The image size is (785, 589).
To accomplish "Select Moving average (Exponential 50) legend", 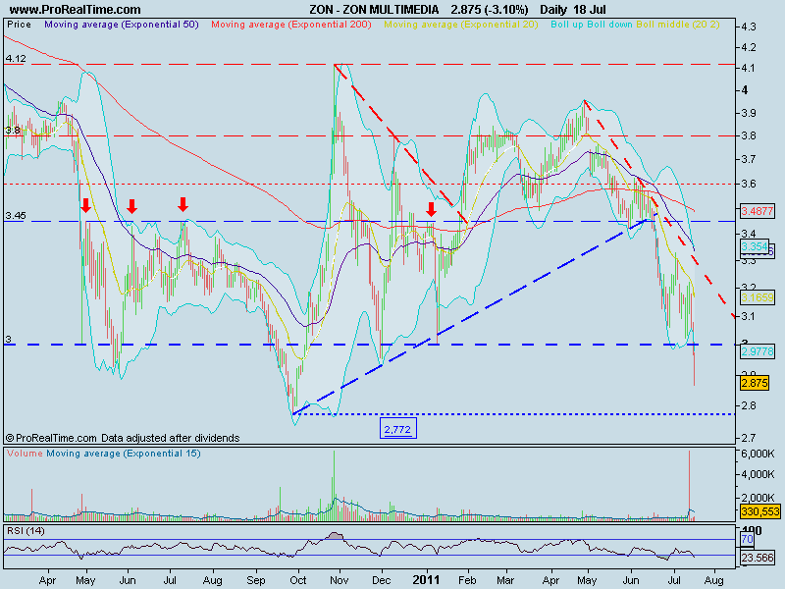I will pos(122,24).
